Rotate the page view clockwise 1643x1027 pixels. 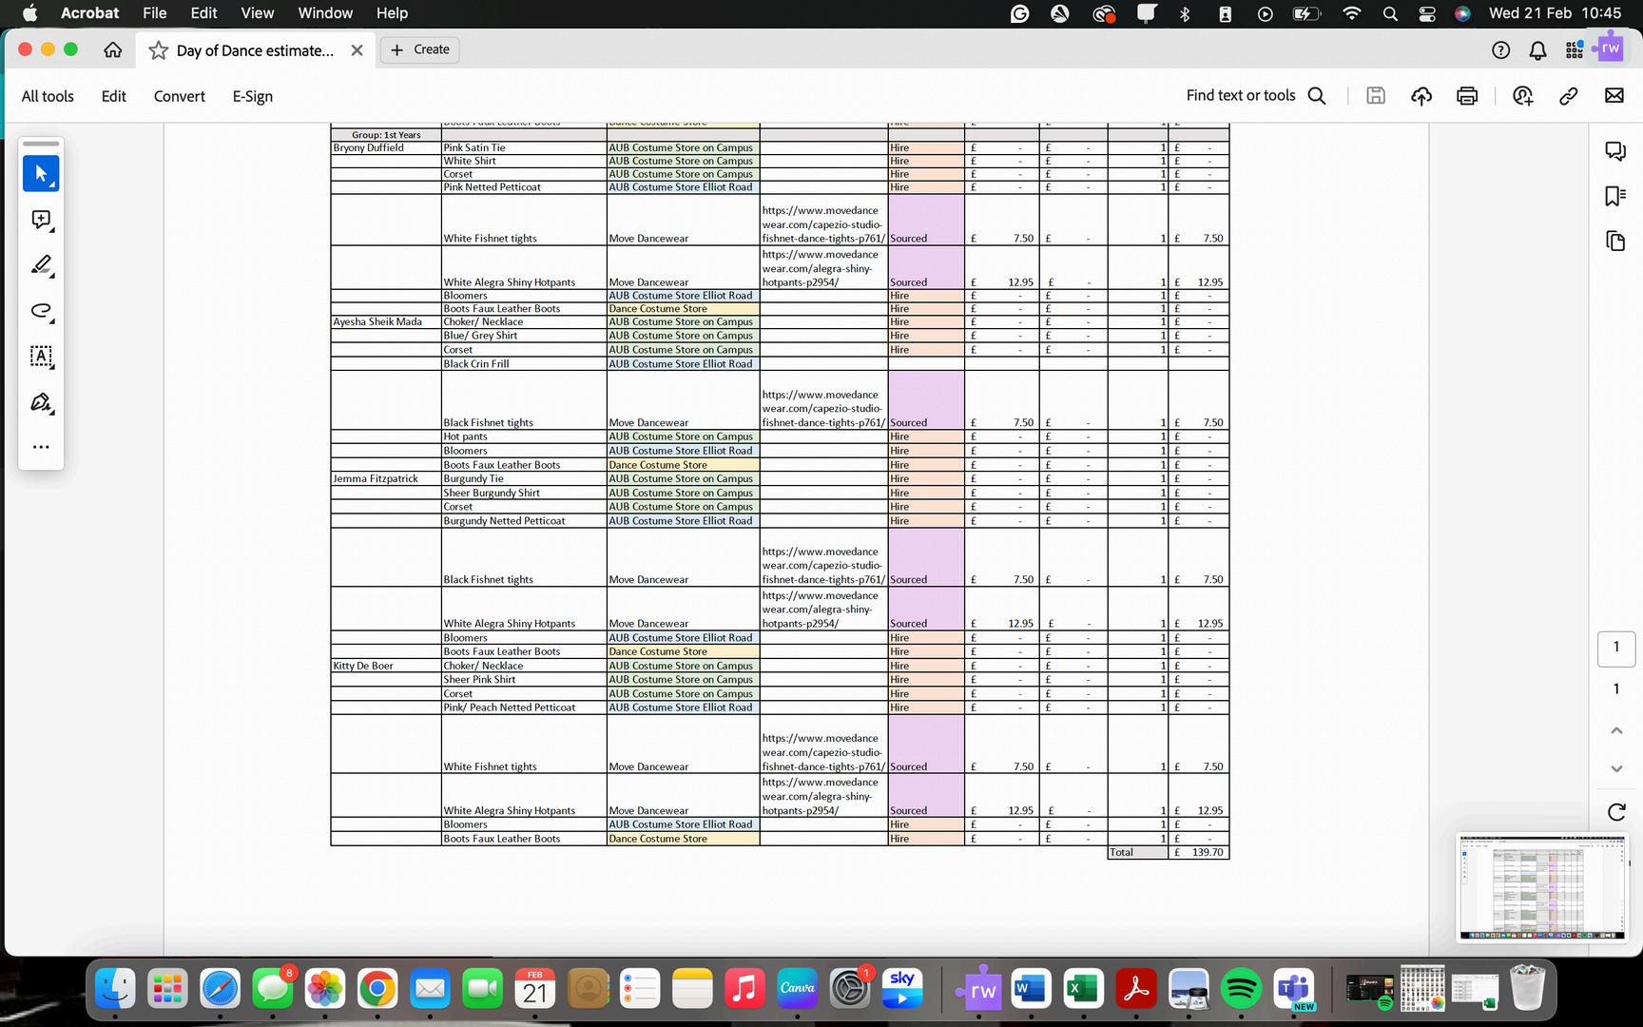[x=1616, y=812]
